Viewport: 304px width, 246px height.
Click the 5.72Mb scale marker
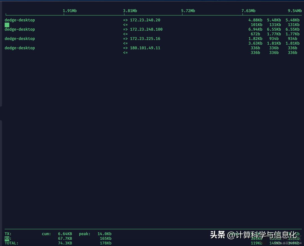[x=189, y=10]
